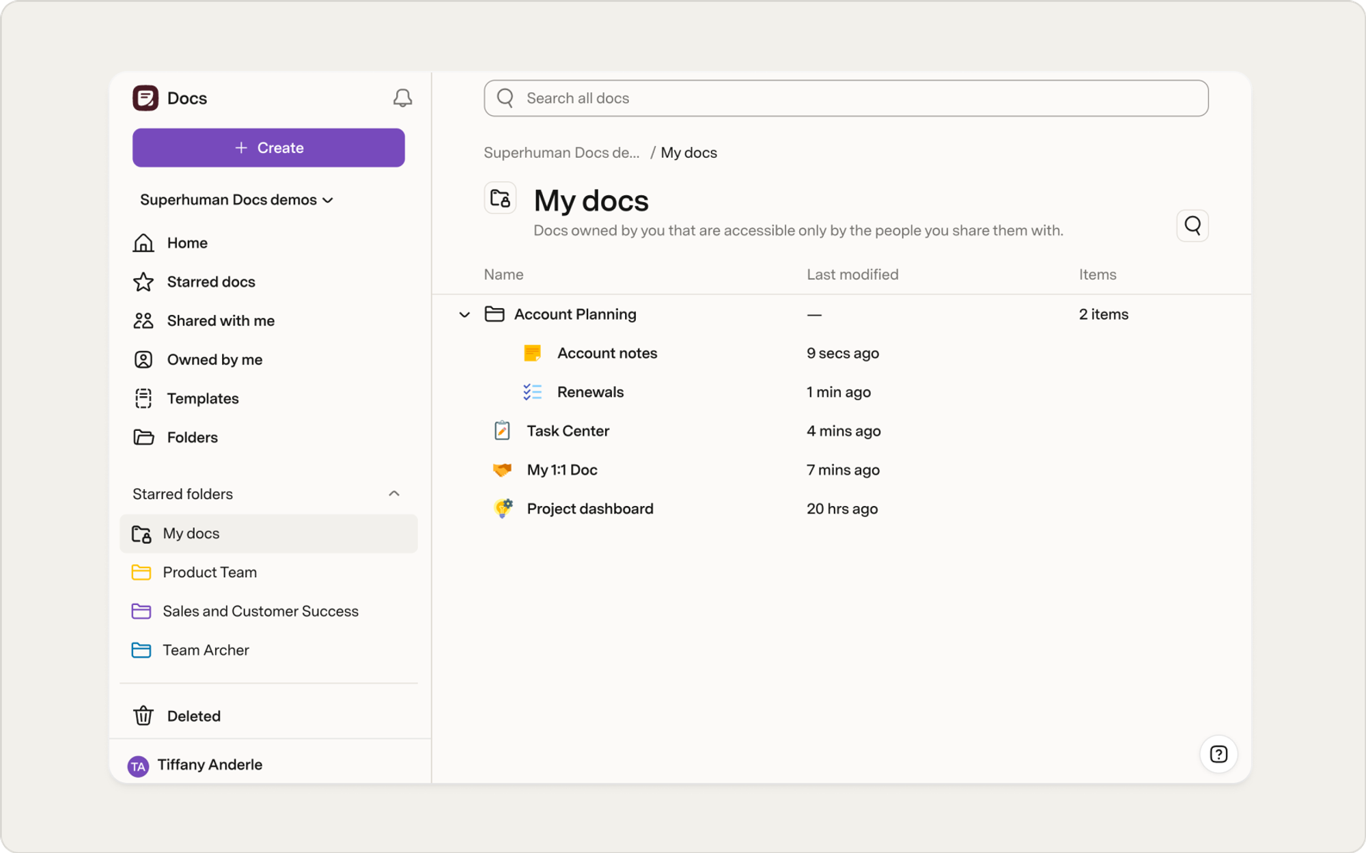This screenshot has height=853, width=1366.
Task: Click the magnifier icon in search bar
Action: tap(505, 98)
